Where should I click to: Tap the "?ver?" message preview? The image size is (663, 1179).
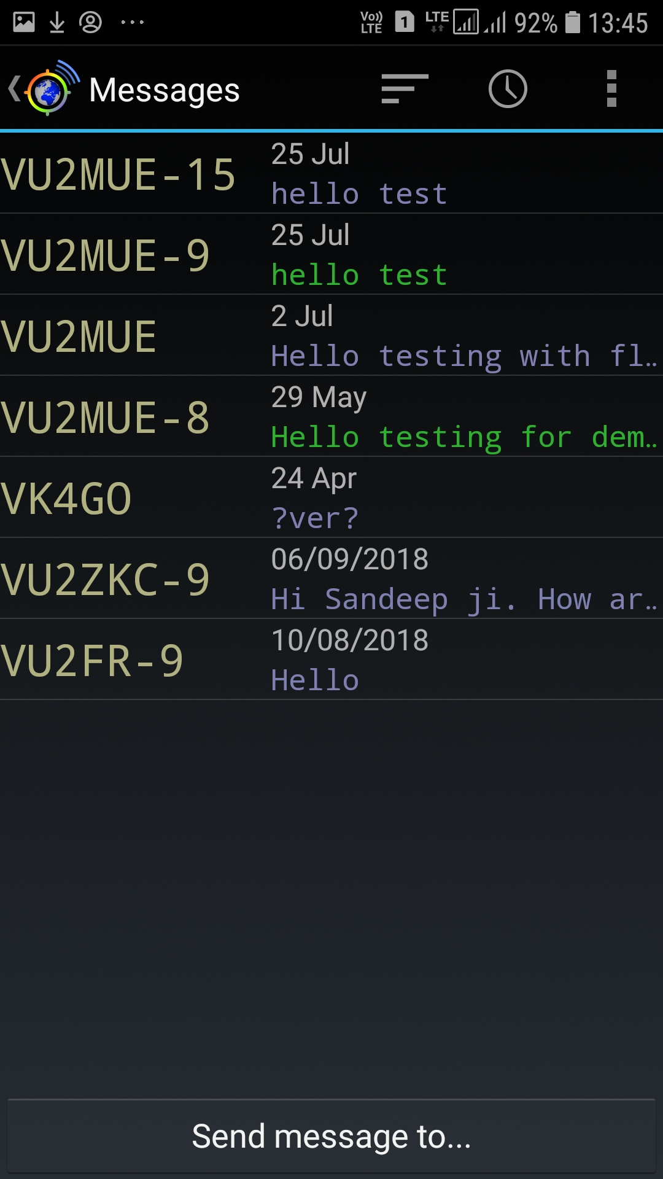pyautogui.click(x=315, y=518)
